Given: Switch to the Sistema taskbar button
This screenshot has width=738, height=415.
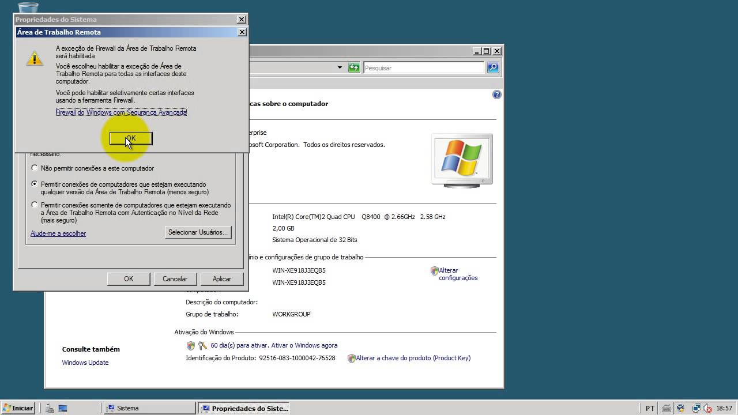Looking at the screenshot, I should pyautogui.click(x=150, y=408).
